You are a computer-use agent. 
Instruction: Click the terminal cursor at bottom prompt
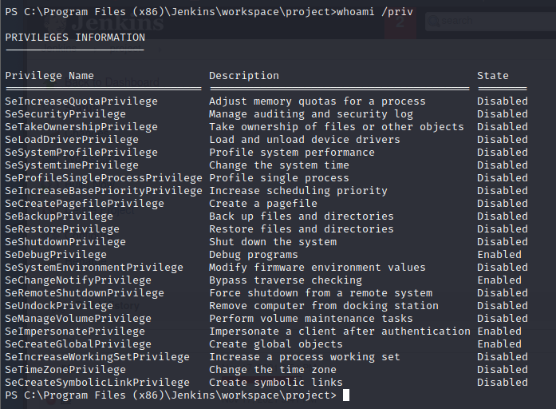pyautogui.click(x=346, y=395)
